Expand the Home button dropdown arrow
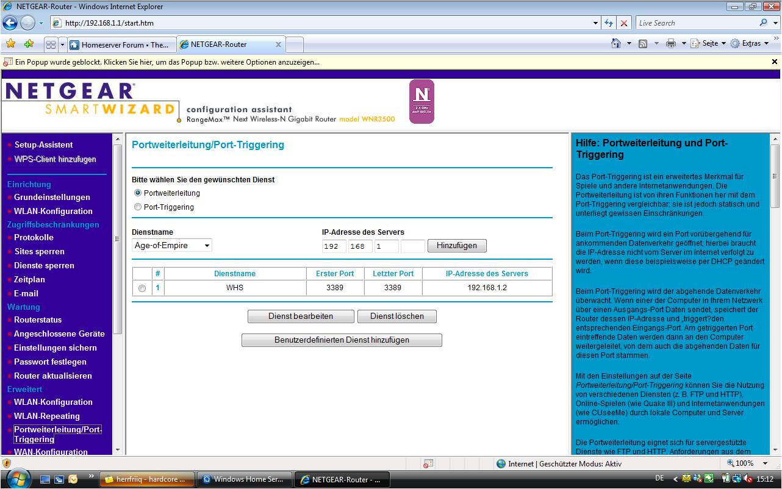 (x=628, y=43)
